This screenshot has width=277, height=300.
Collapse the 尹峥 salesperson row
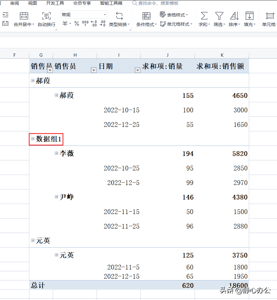coord(56,197)
